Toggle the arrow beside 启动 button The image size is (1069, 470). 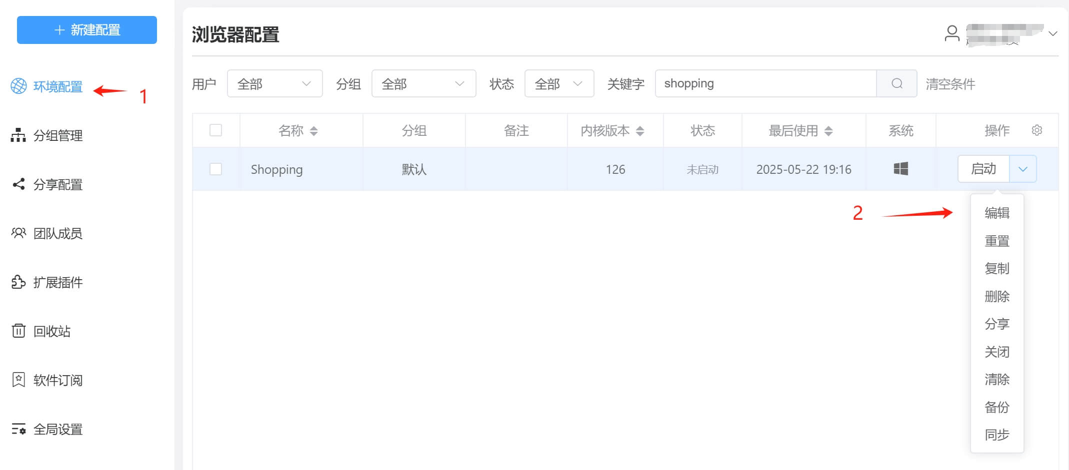pyautogui.click(x=1022, y=169)
